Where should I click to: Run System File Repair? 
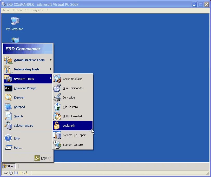click(74, 135)
